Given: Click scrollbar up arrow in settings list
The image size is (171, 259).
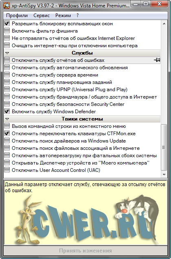Looking at the screenshot, I should [x=164, y=24].
